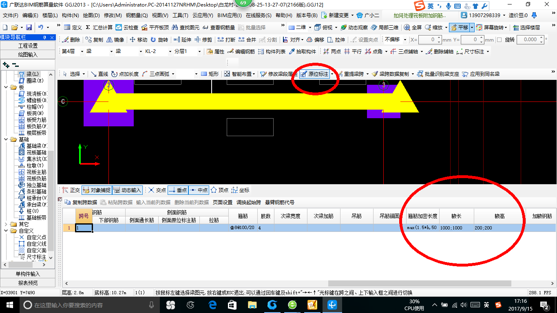
Task: Select the 镜像 mirror tool
Action: [x=115, y=40]
